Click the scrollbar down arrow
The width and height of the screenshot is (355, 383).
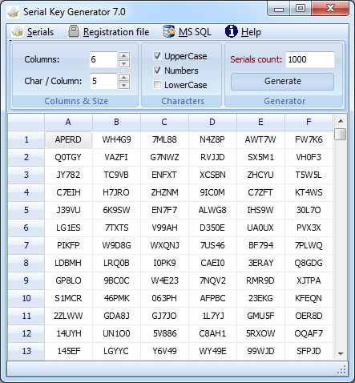click(341, 354)
